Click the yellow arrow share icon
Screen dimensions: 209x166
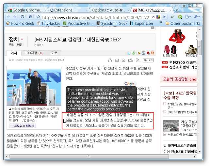pos(139,53)
